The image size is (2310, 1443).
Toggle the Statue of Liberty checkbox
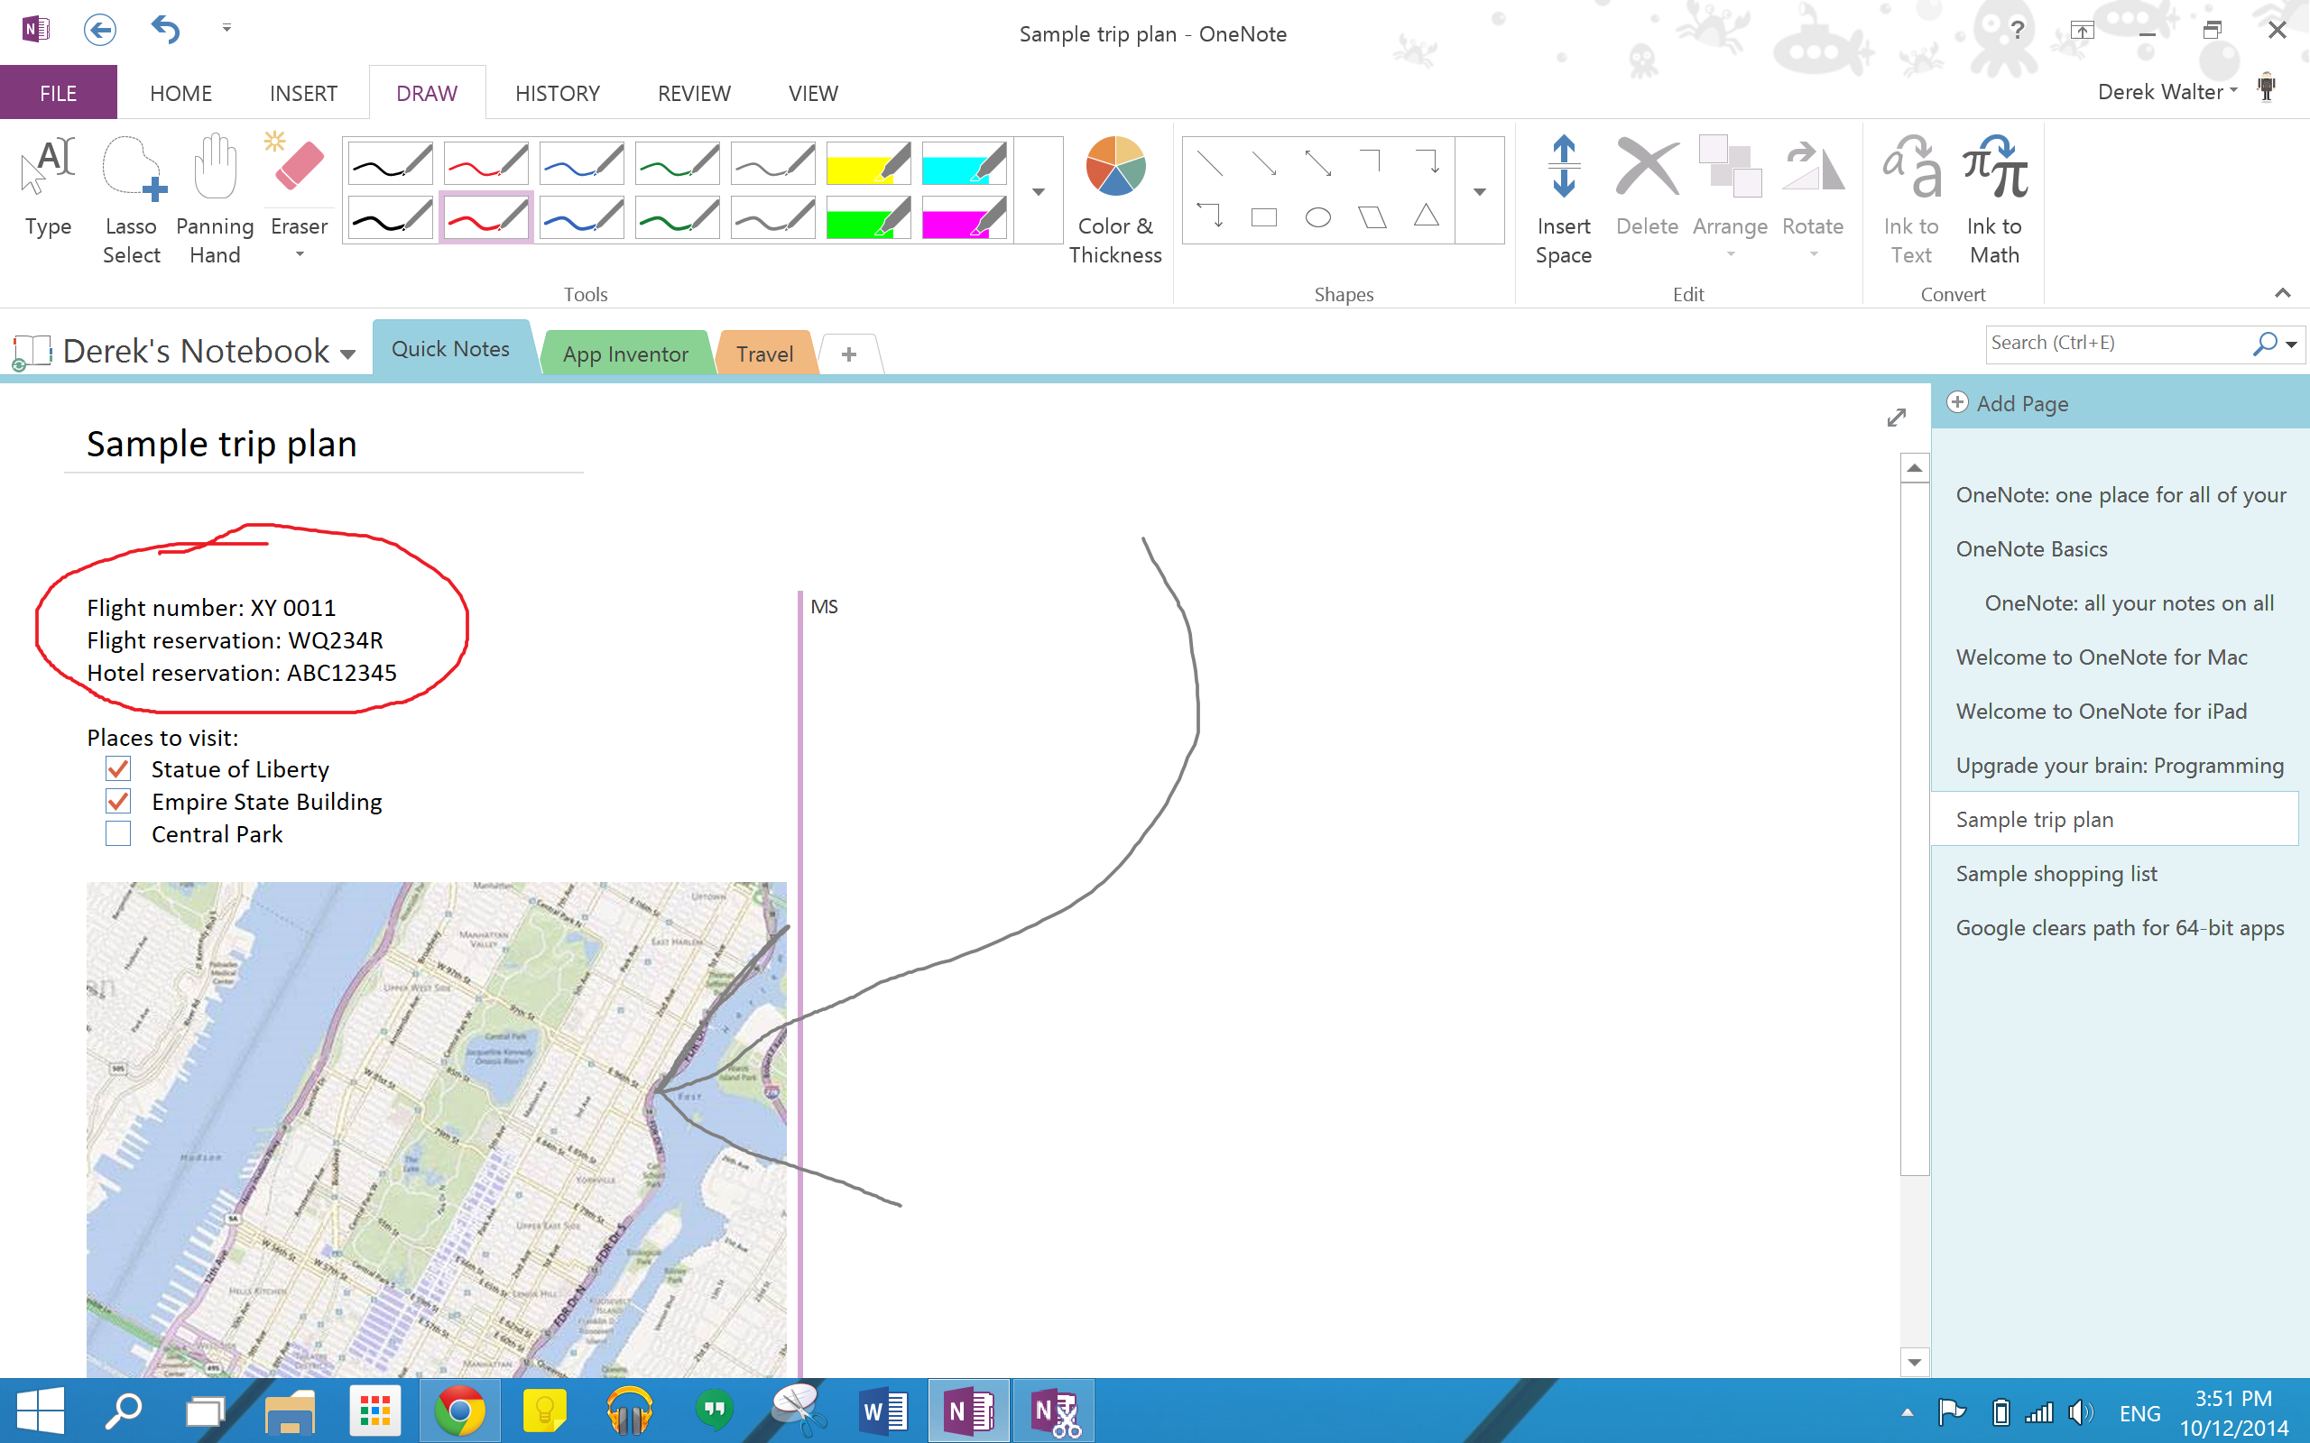[118, 768]
